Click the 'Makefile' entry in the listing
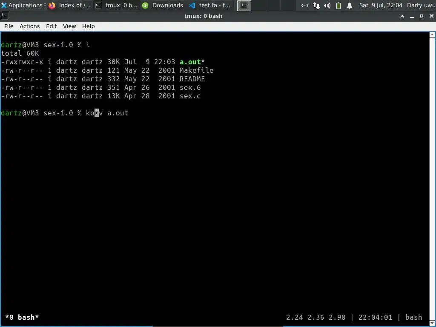This screenshot has width=436, height=327. coord(196,70)
